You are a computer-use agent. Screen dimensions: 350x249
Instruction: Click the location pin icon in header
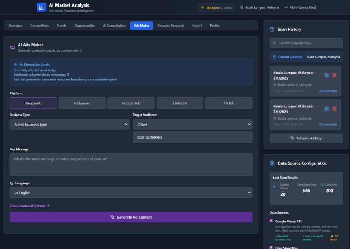pos(242,7)
